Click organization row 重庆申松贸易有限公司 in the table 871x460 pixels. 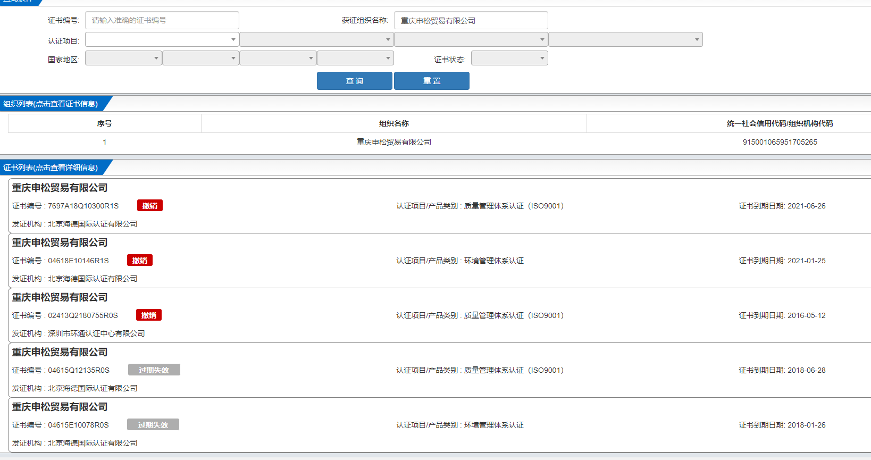(394, 142)
